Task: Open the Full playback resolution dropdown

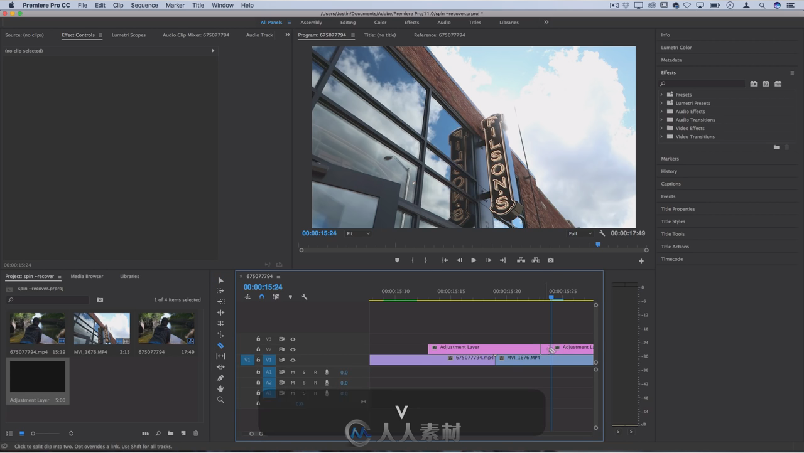Action: (580, 233)
